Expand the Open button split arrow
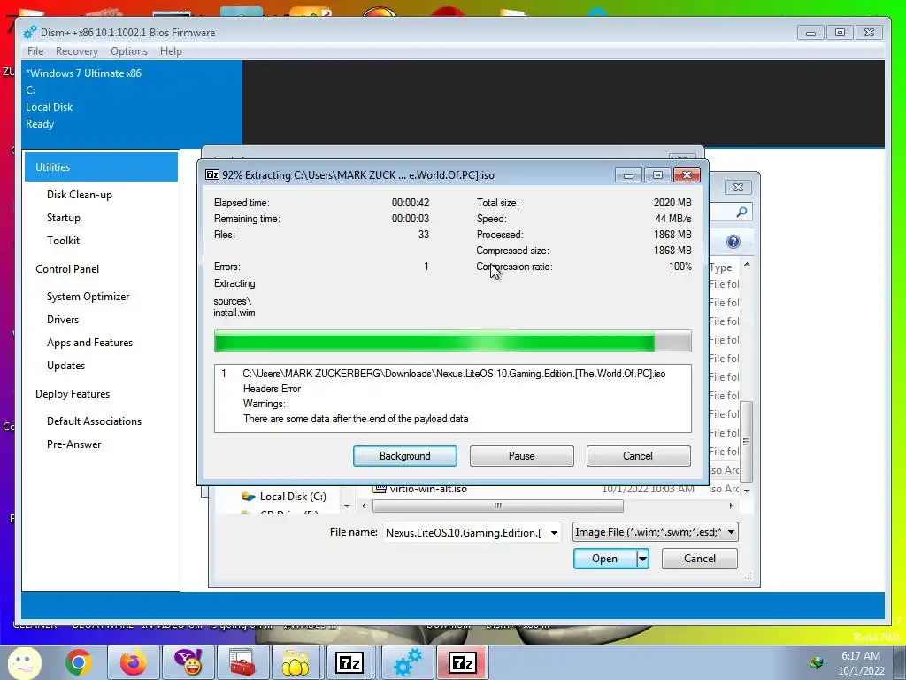 click(642, 559)
